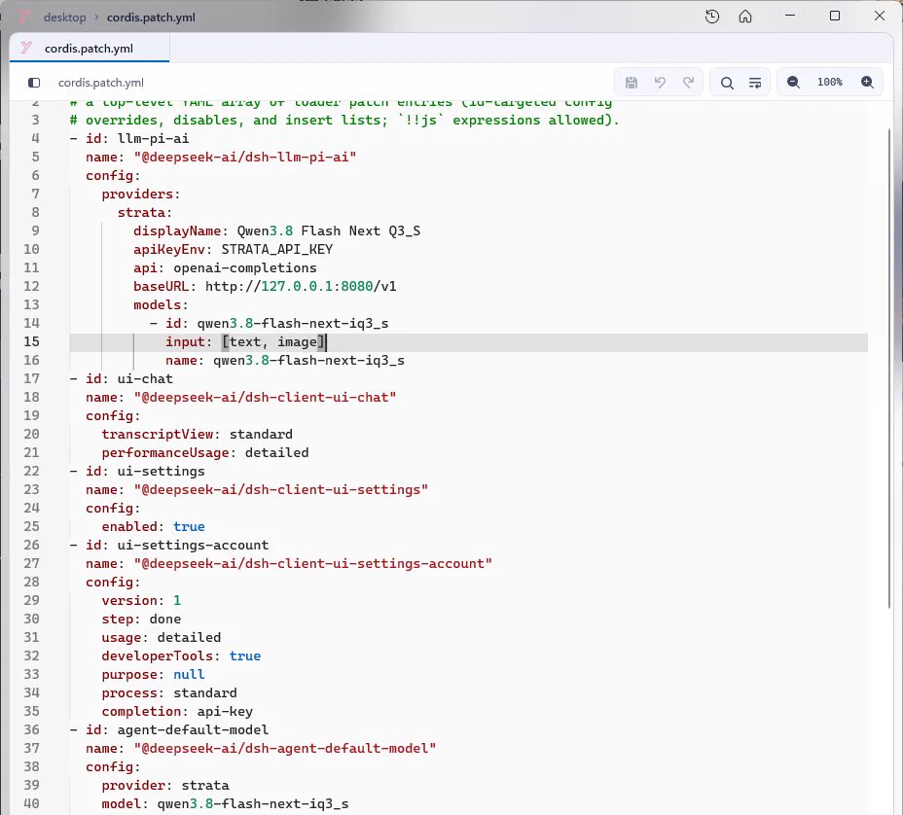This screenshot has width=903, height=815.
Task: Toggle the sidebar panel icon
Action: point(34,83)
